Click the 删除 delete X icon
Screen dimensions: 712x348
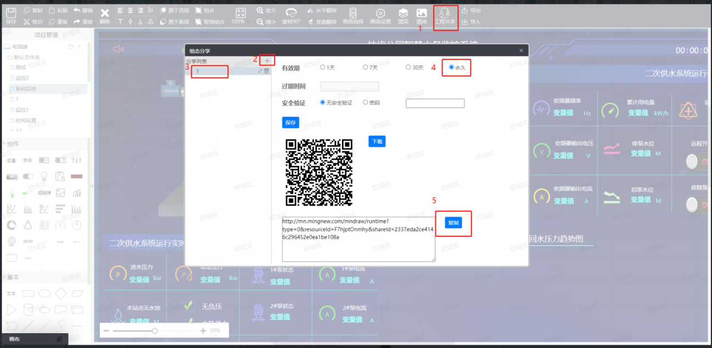(x=105, y=16)
